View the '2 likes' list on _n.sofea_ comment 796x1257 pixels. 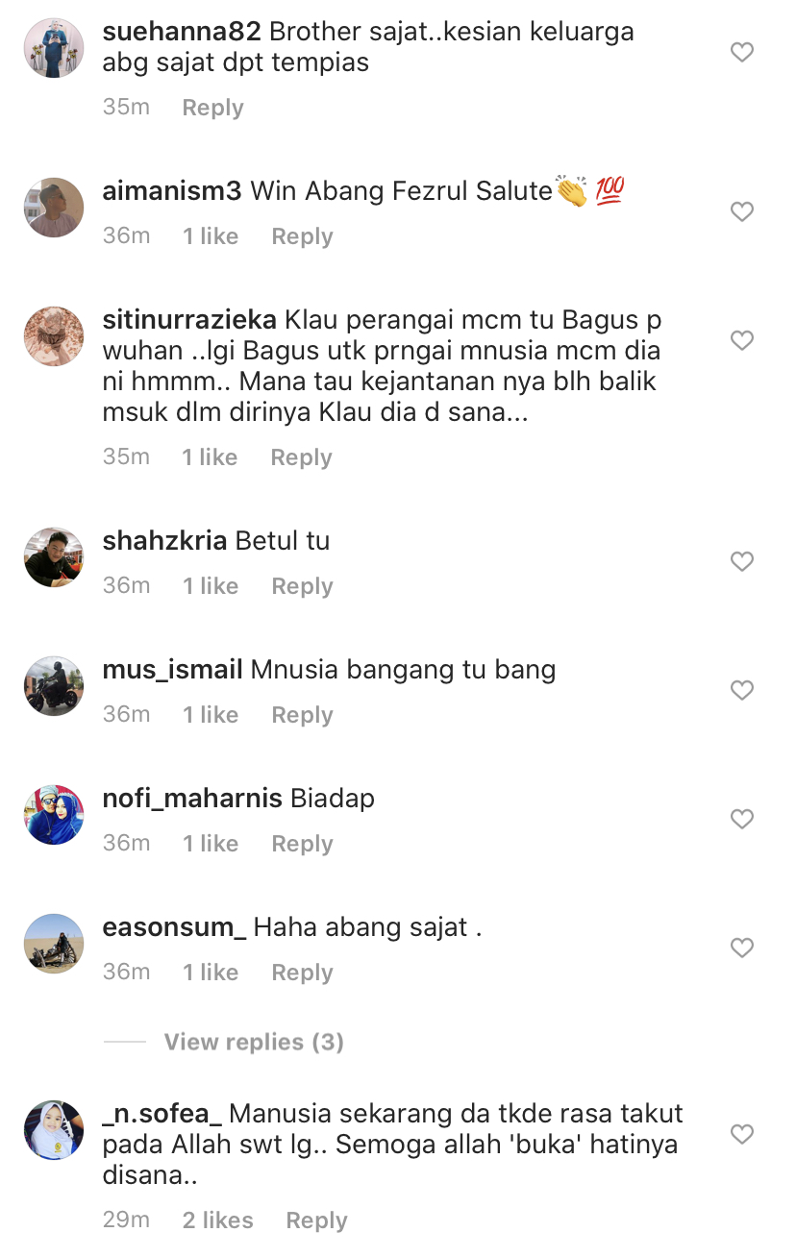[x=218, y=1220]
